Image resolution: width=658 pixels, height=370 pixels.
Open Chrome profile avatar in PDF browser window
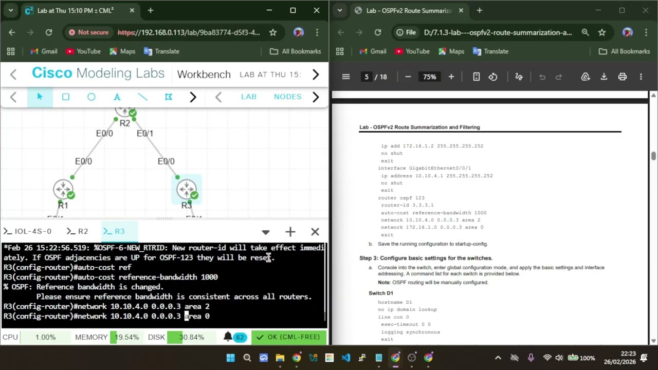coord(627,32)
